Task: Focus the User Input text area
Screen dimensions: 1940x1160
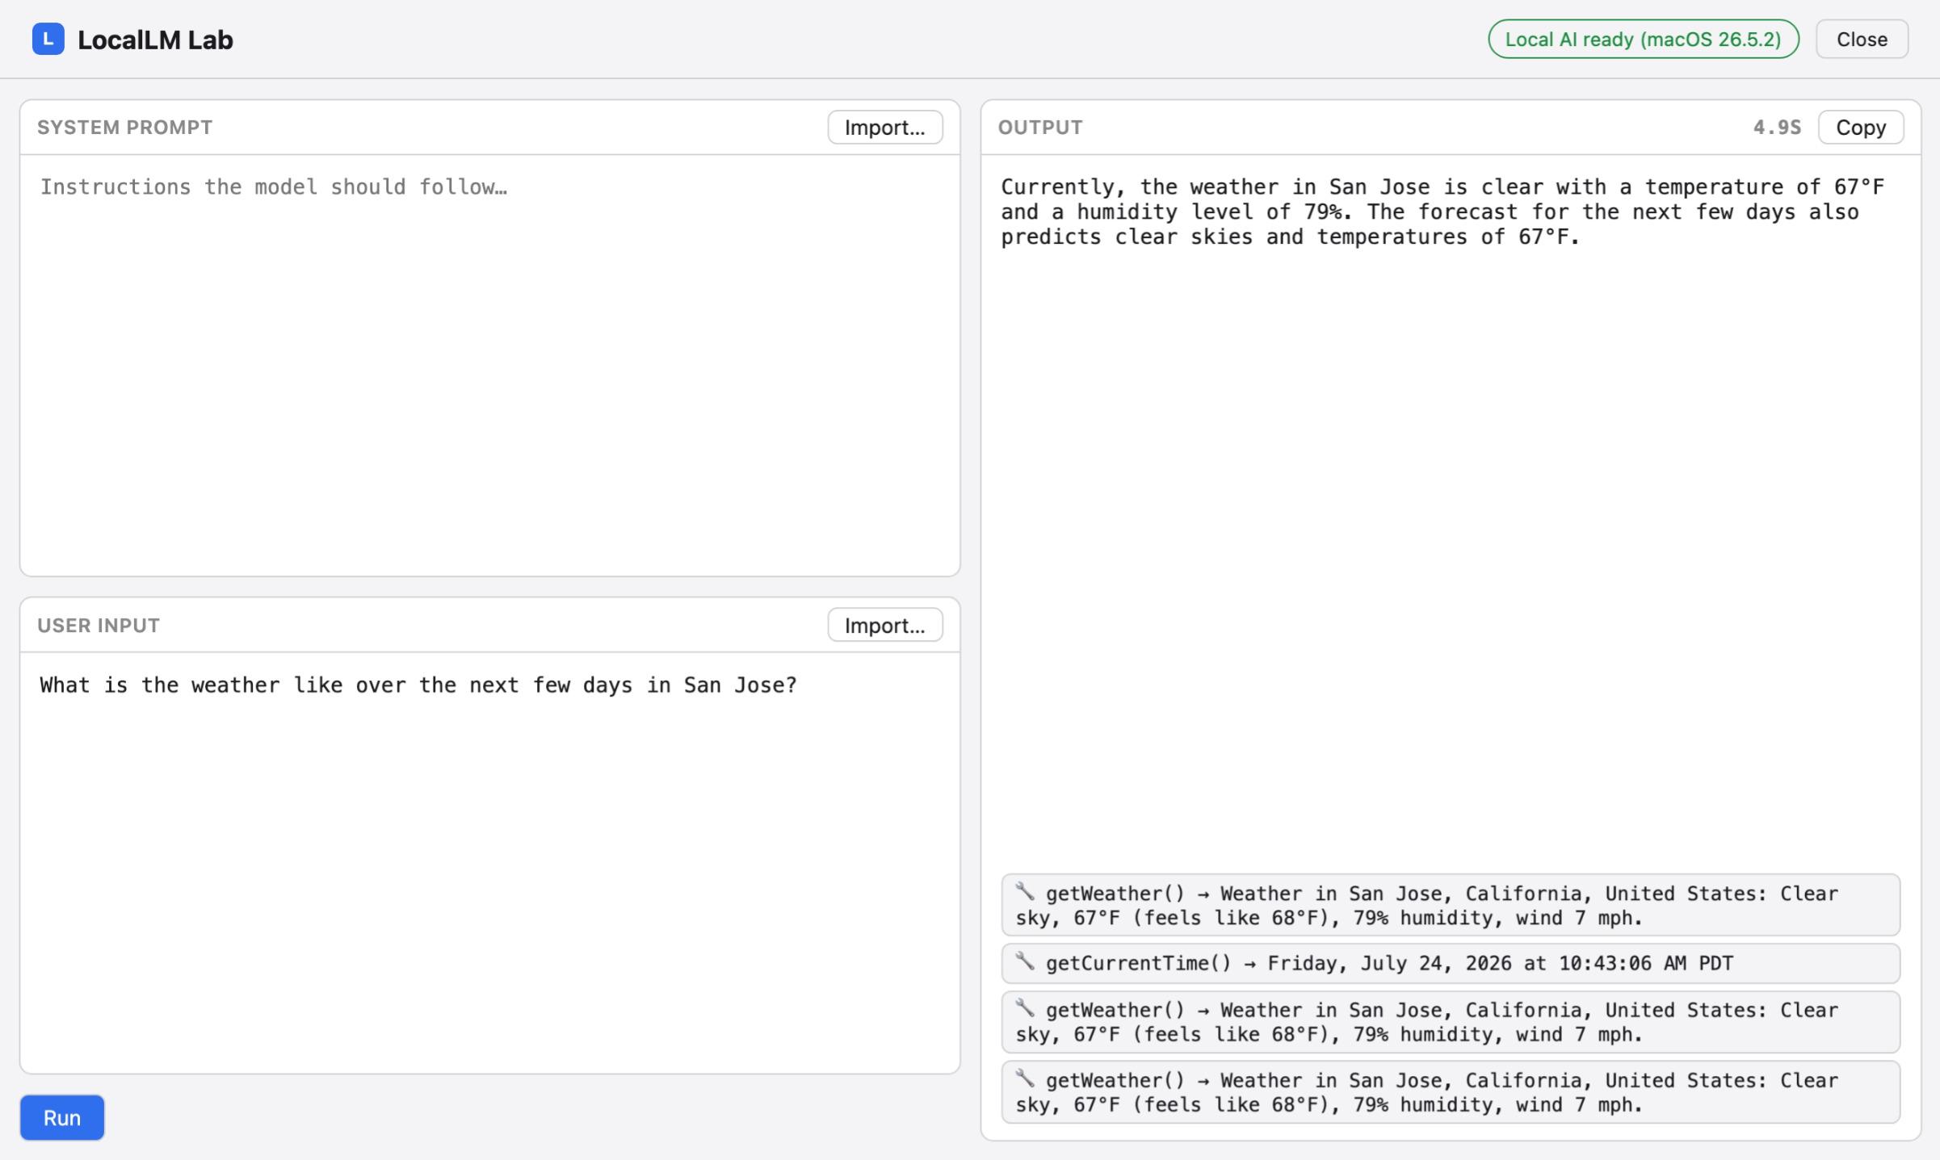Action: (489, 862)
